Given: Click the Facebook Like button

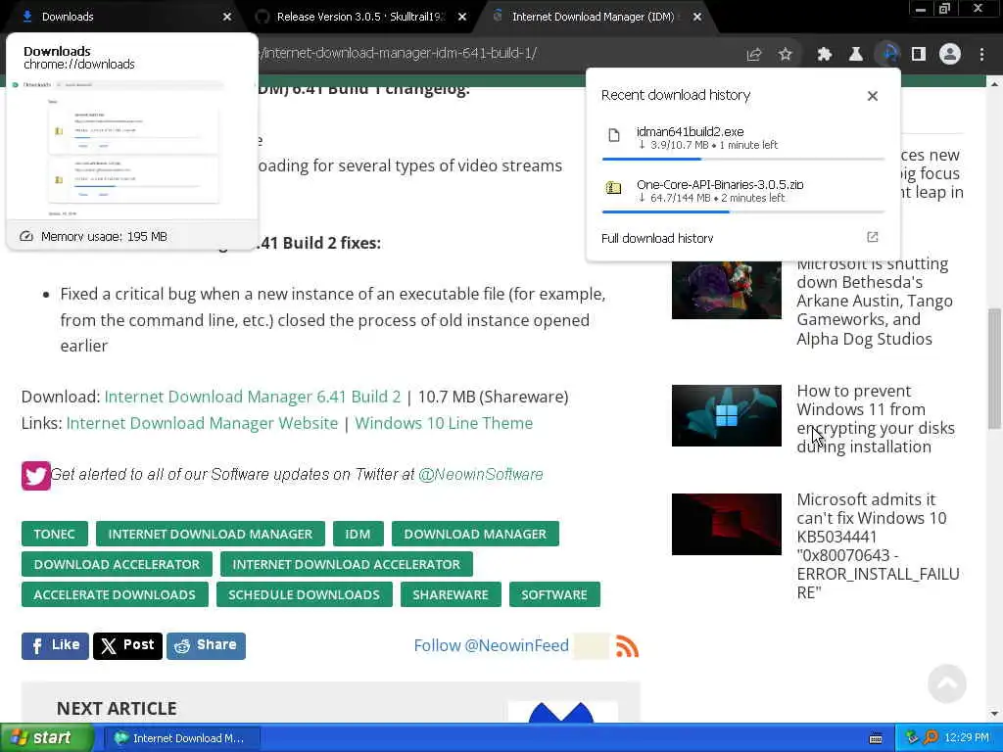Looking at the screenshot, I should pyautogui.click(x=55, y=646).
